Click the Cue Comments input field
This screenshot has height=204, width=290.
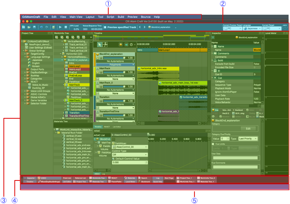[235, 167]
